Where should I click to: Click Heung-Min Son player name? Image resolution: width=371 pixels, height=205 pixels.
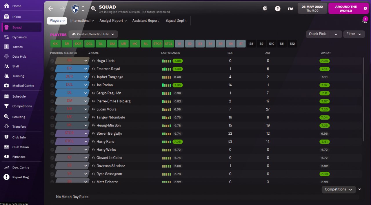108,125
